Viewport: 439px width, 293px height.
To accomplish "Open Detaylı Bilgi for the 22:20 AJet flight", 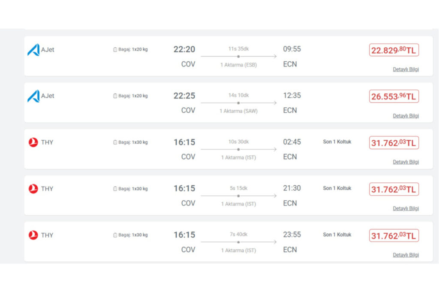I will (x=406, y=69).
